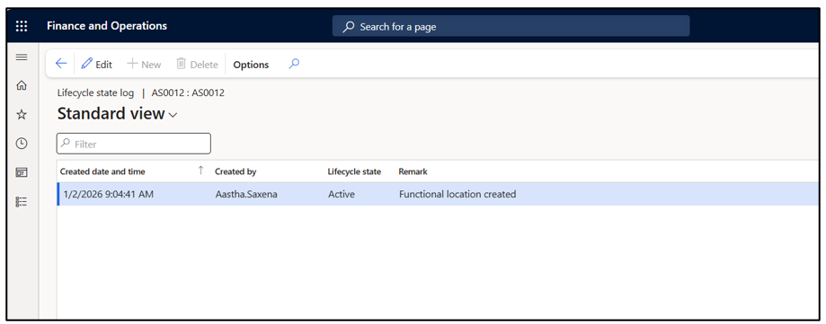This screenshot has height=324, width=826.
Task: Click the Lifecycle state column header
Action: click(354, 171)
